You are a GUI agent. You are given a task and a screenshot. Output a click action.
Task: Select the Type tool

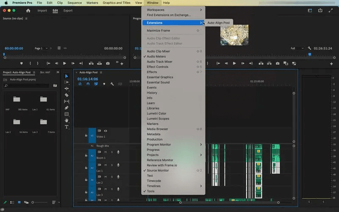[x=67, y=127]
